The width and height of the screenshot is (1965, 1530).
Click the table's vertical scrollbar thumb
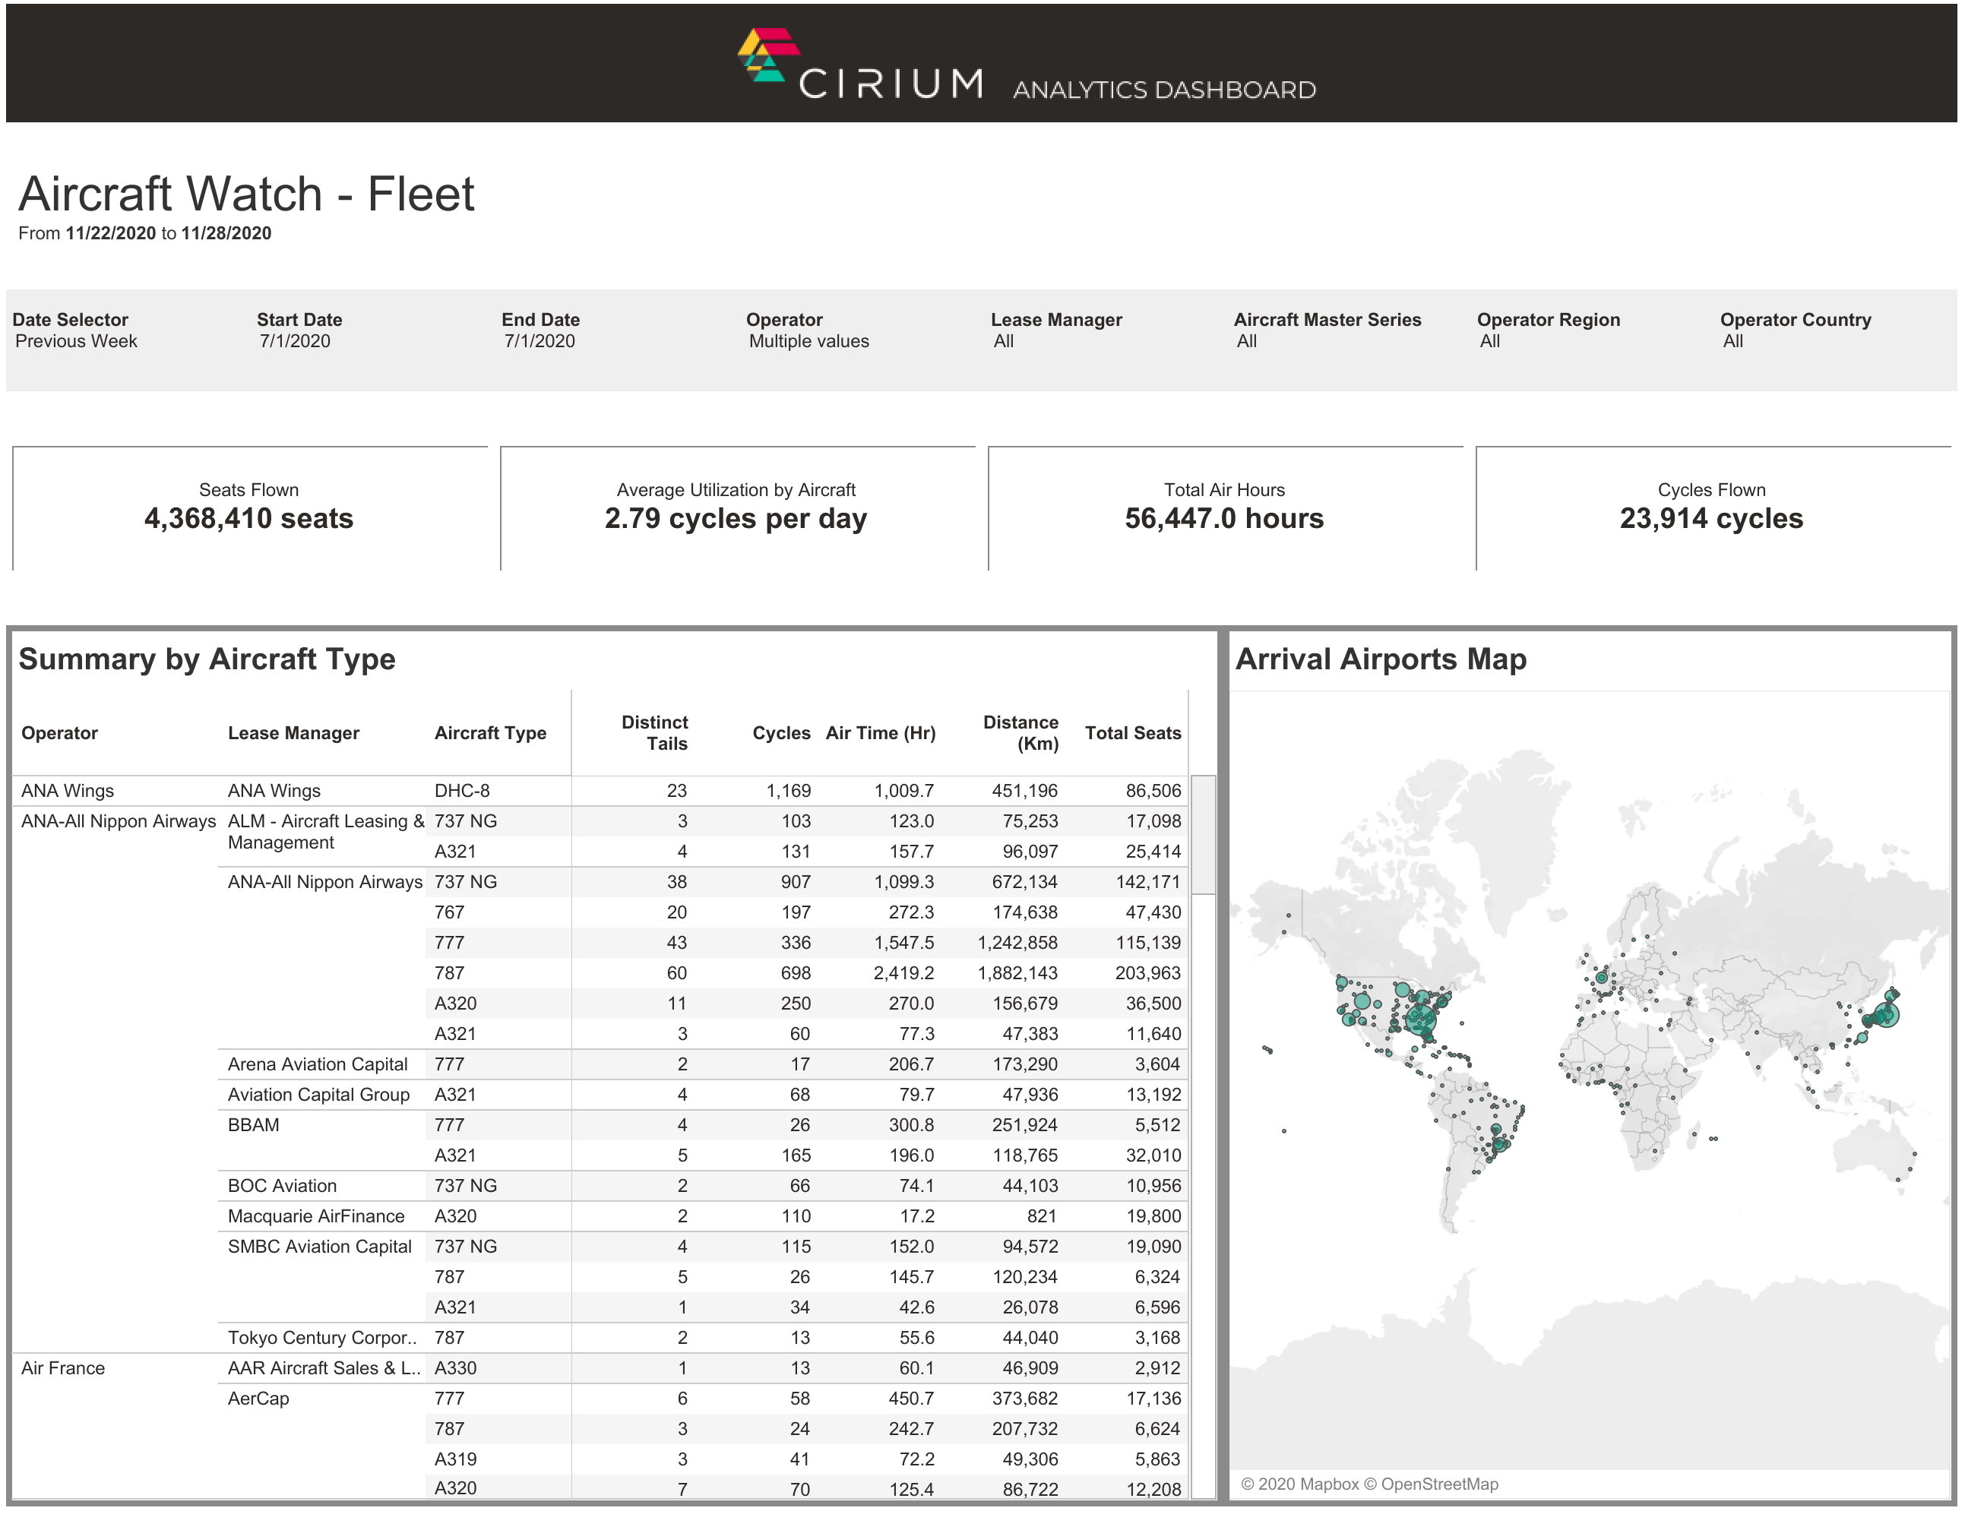(1203, 835)
